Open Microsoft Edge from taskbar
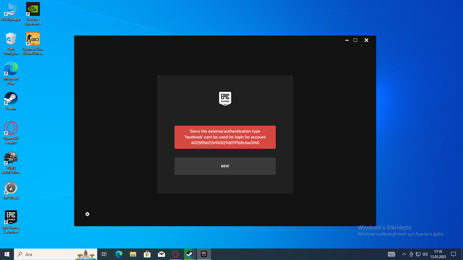463x260 pixels. pos(119,254)
